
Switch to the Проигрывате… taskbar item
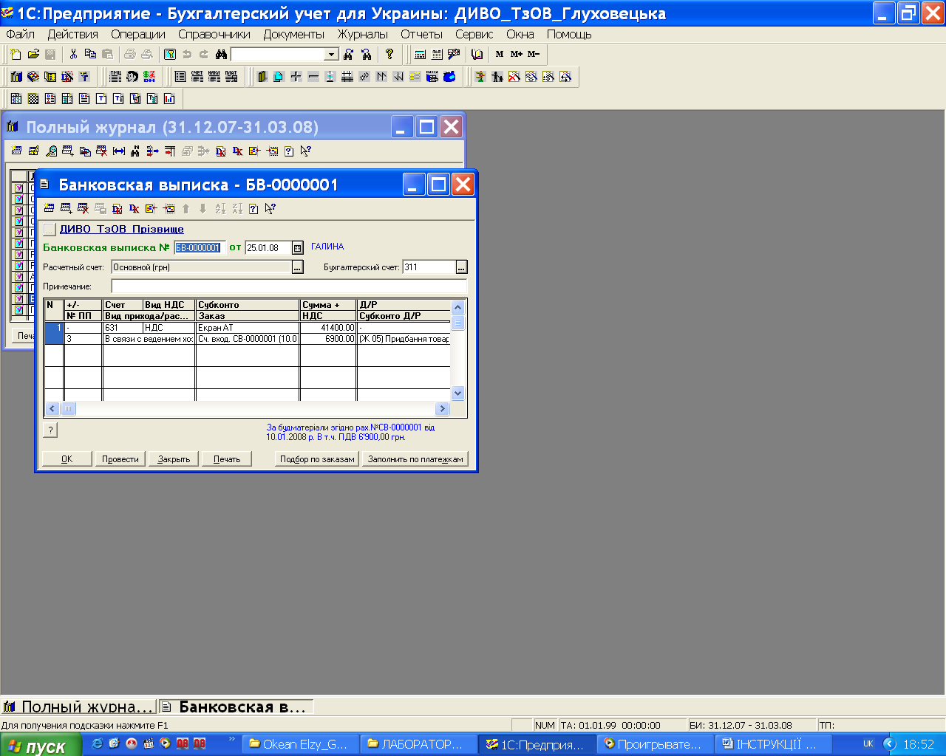pos(655,744)
